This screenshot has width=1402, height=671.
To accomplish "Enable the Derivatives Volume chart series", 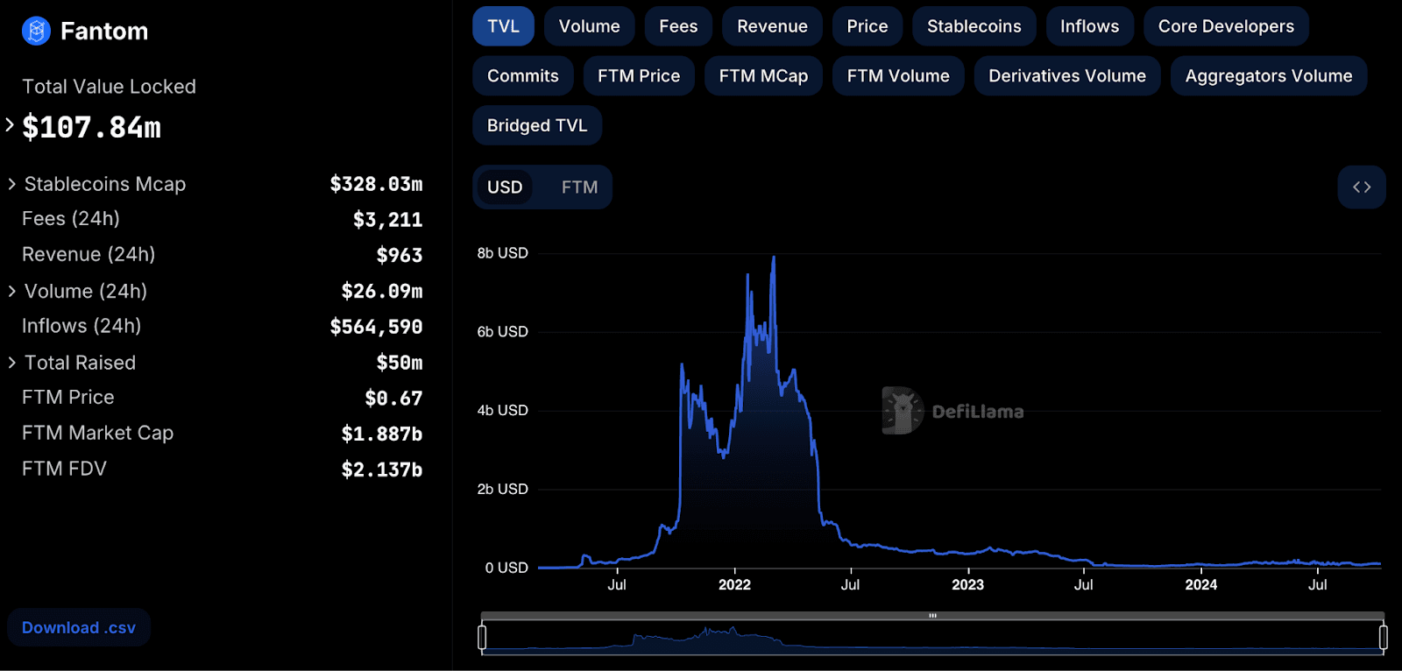I will pyautogui.click(x=1067, y=76).
